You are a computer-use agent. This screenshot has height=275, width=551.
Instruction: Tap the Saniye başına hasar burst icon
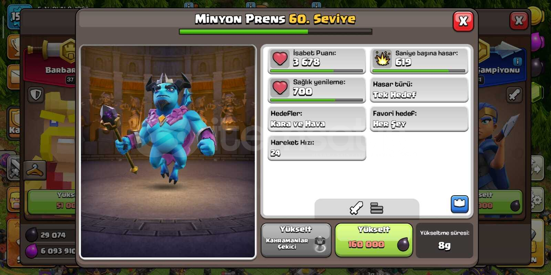[x=382, y=58]
